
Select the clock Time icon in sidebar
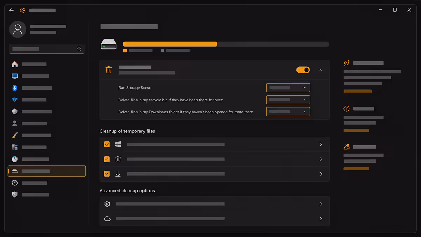click(15, 159)
